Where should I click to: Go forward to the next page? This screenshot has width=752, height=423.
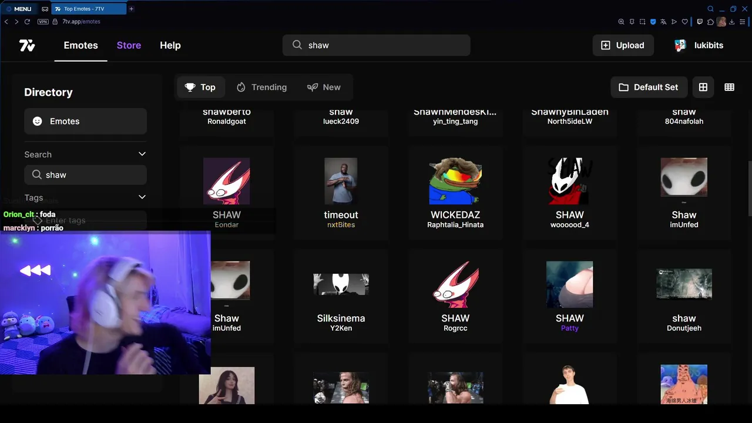16,22
